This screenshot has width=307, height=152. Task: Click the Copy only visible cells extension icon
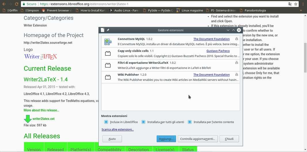[x=108, y=53]
